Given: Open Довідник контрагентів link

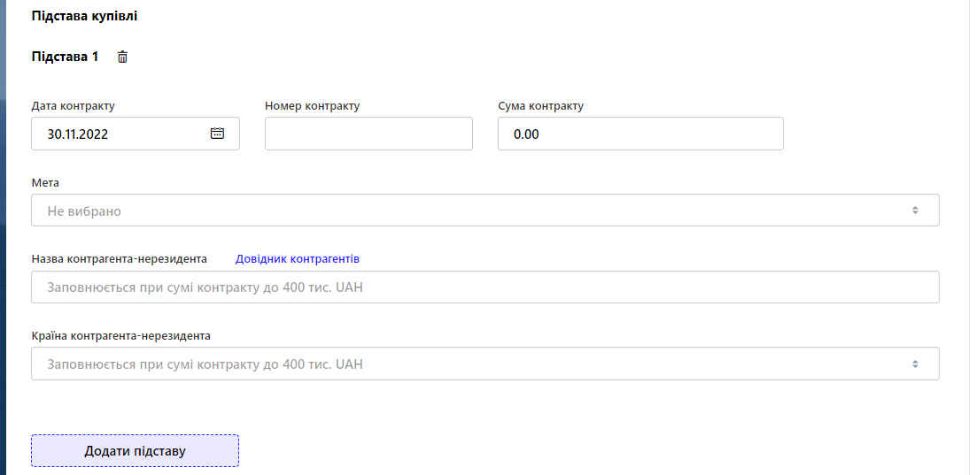Looking at the screenshot, I should (x=297, y=258).
